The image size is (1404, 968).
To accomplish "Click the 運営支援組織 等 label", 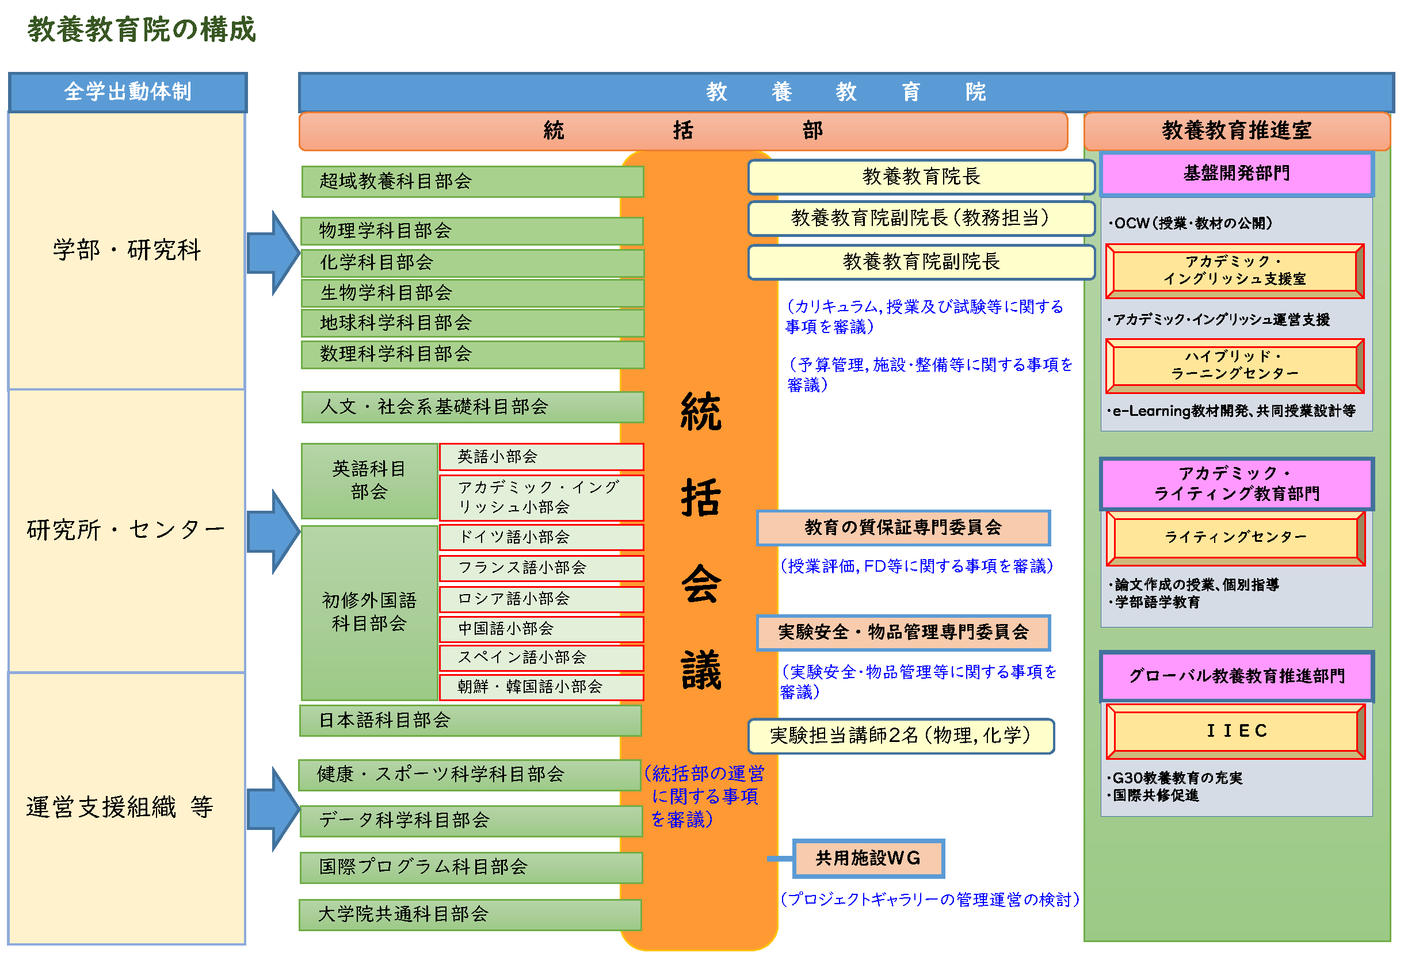I will pyautogui.click(x=120, y=808).
